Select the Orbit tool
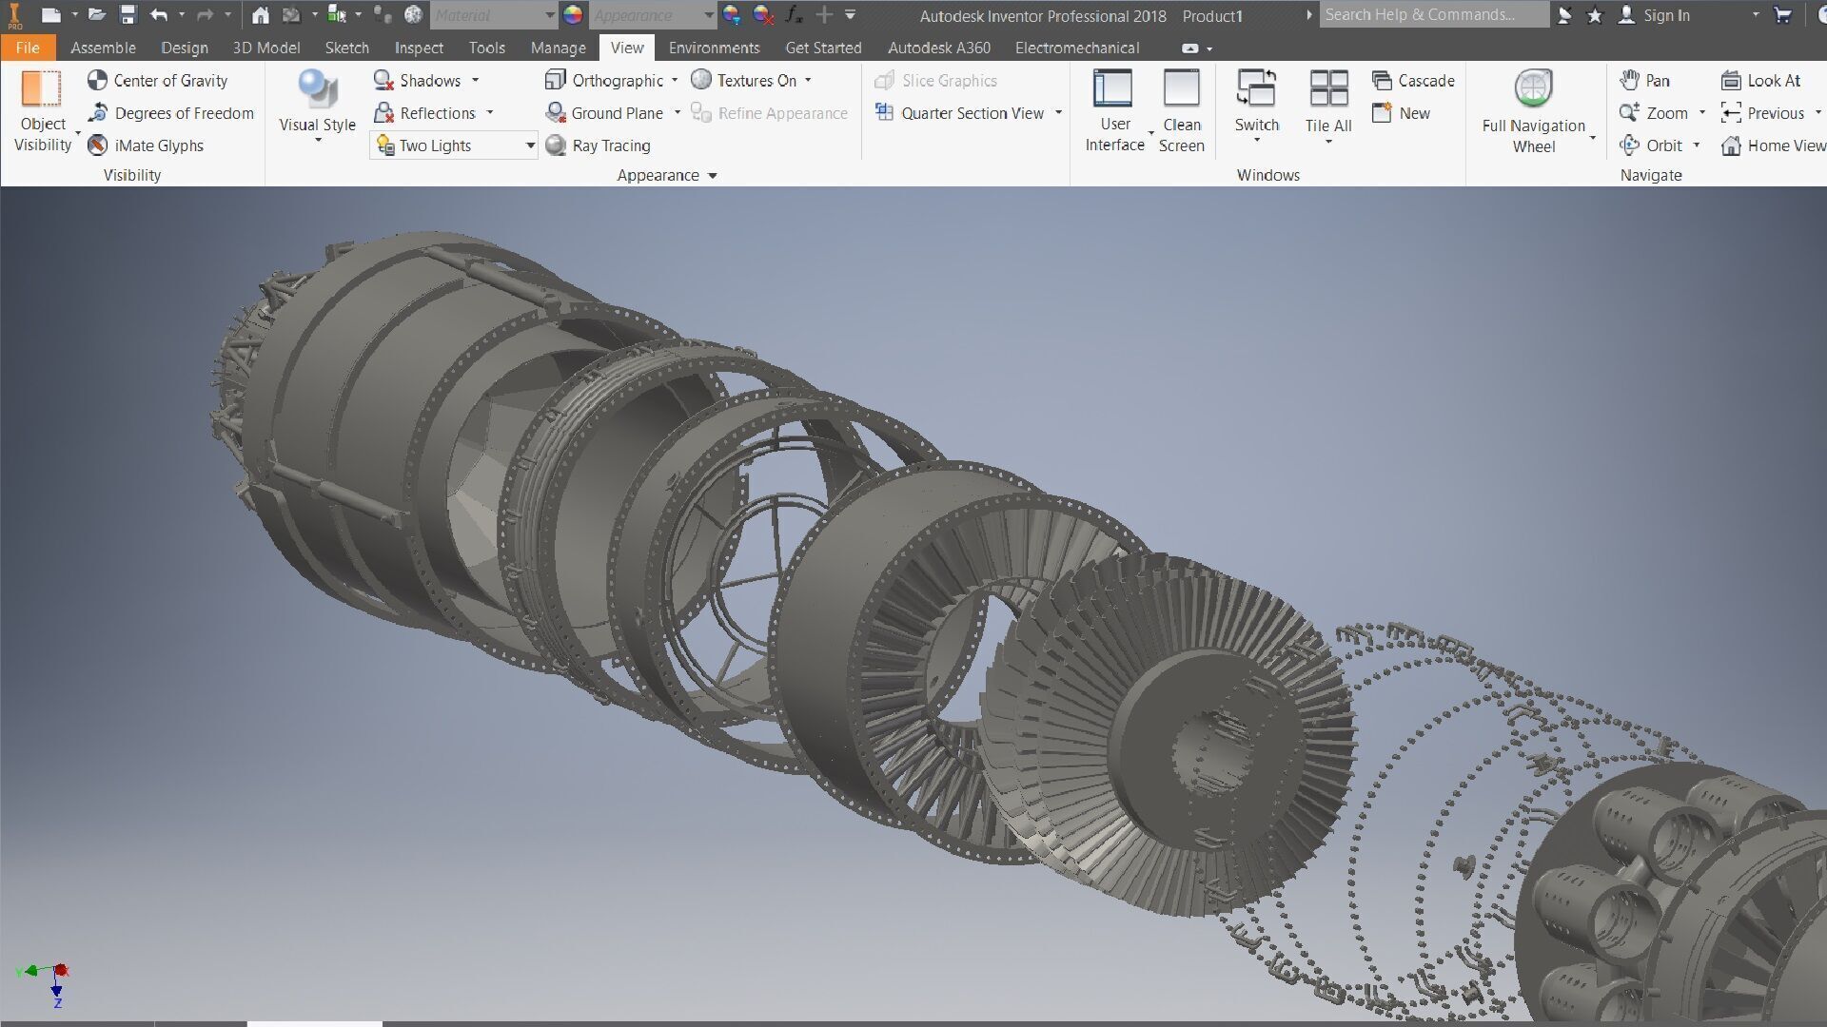Screen dimensions: 1827x1027 [1651, 145]
